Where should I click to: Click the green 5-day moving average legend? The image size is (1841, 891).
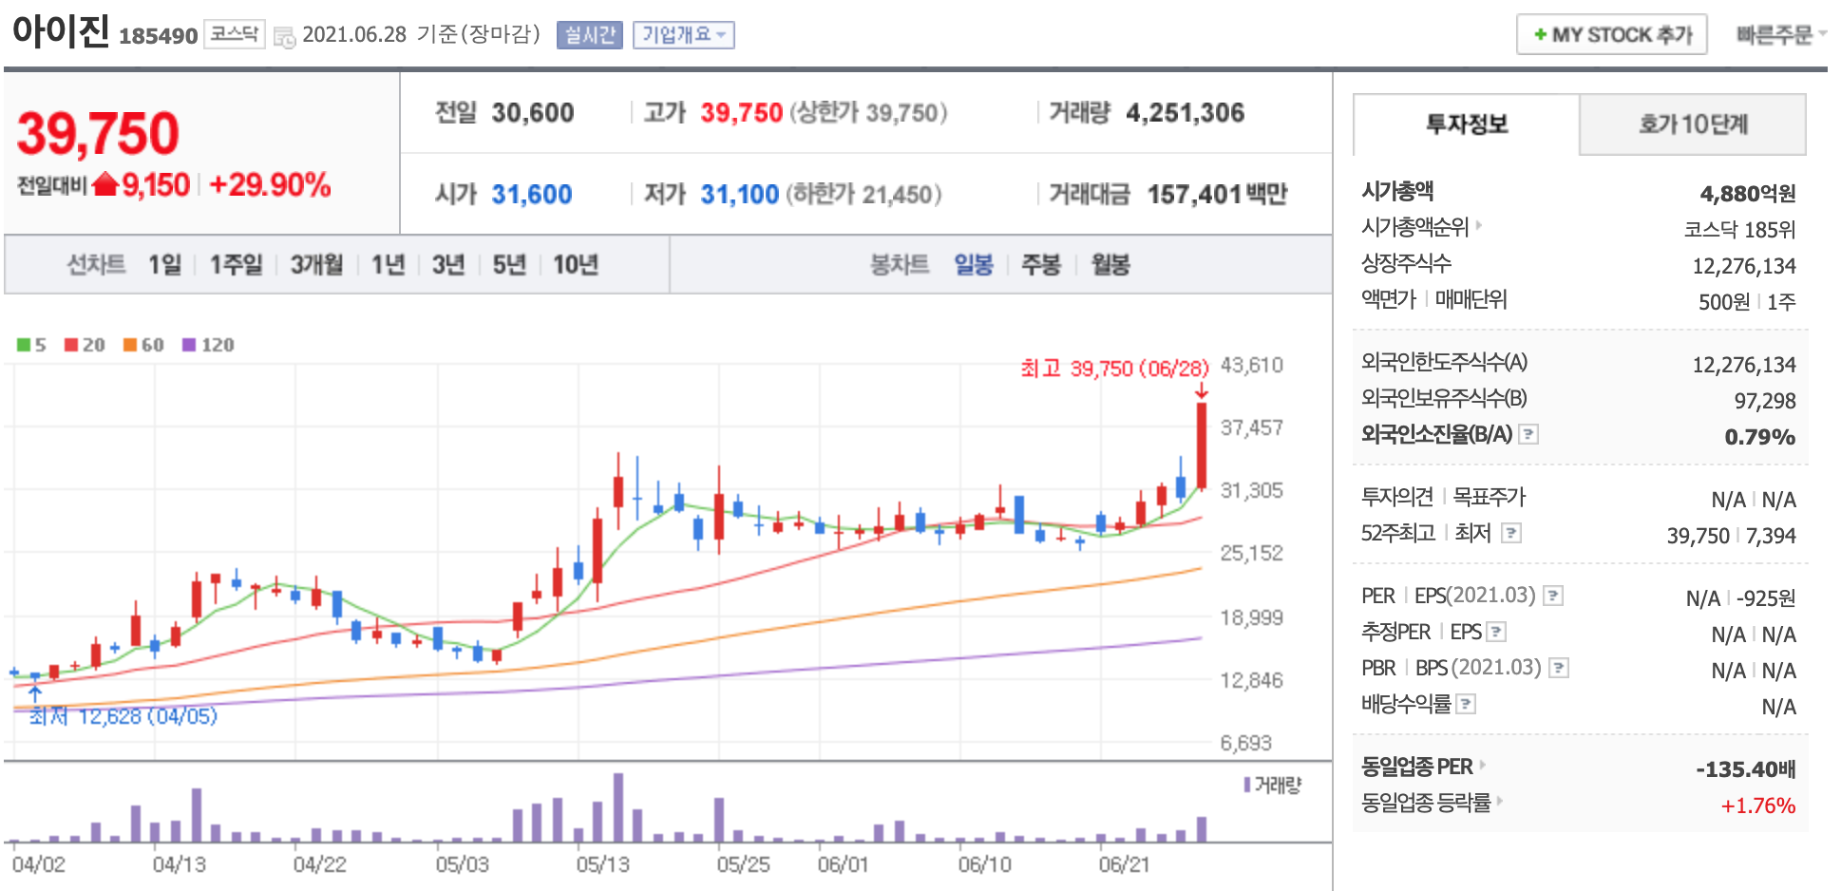(x=31, y=345)
